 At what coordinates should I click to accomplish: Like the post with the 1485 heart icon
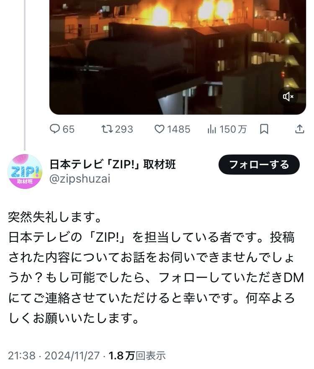160,129
